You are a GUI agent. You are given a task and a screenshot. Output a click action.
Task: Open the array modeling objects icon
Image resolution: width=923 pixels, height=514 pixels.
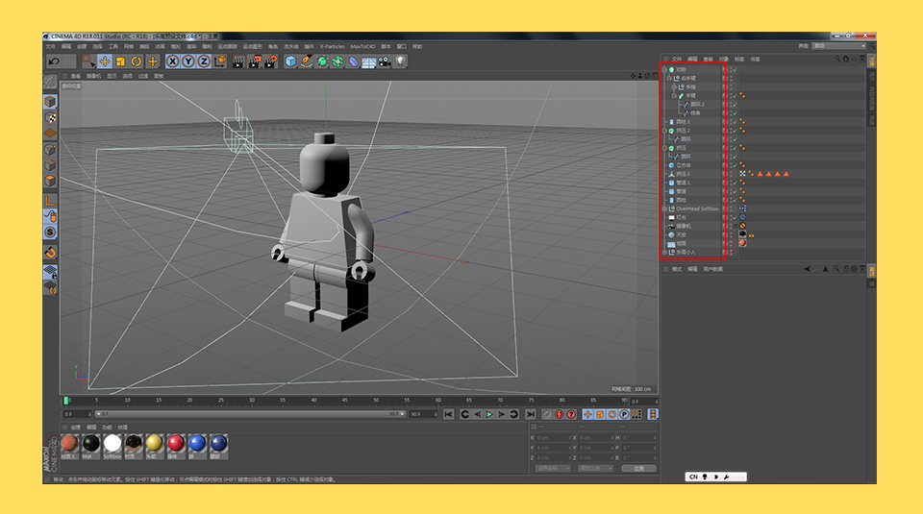pyautogui.click(x=337, y=61)
